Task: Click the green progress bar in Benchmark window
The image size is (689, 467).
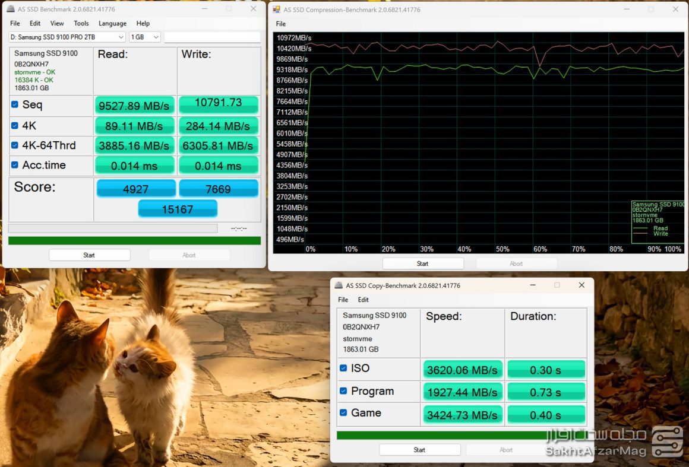Action: pos(134,241)
